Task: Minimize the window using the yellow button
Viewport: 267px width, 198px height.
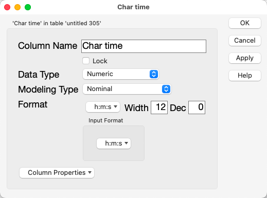Action: [17, 7]
